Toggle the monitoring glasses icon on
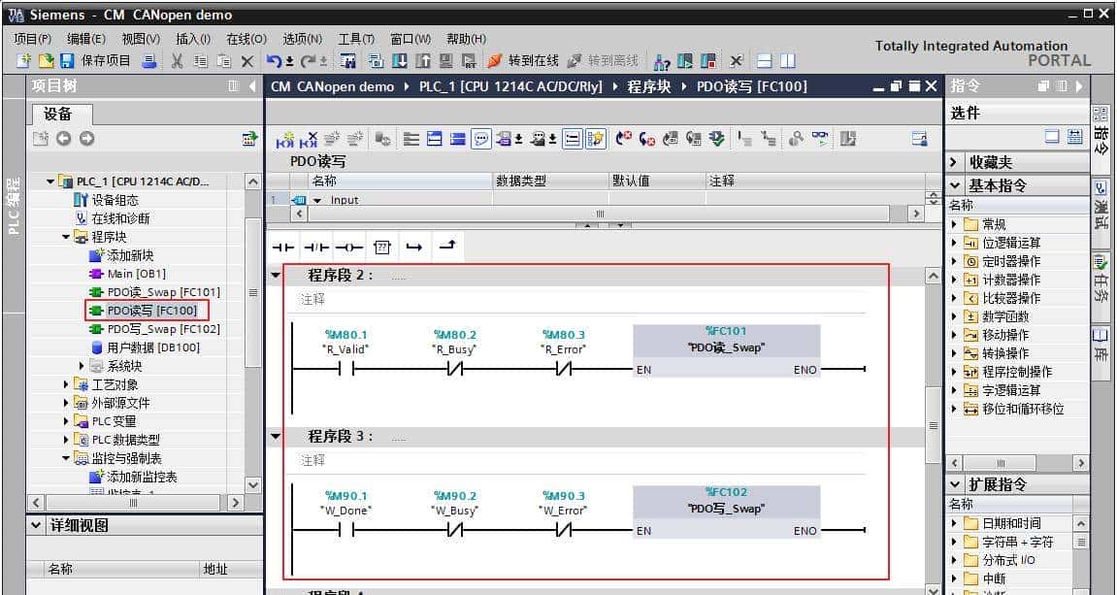The width and height of the screenshot is (1117, 595). tap(820, 137)
